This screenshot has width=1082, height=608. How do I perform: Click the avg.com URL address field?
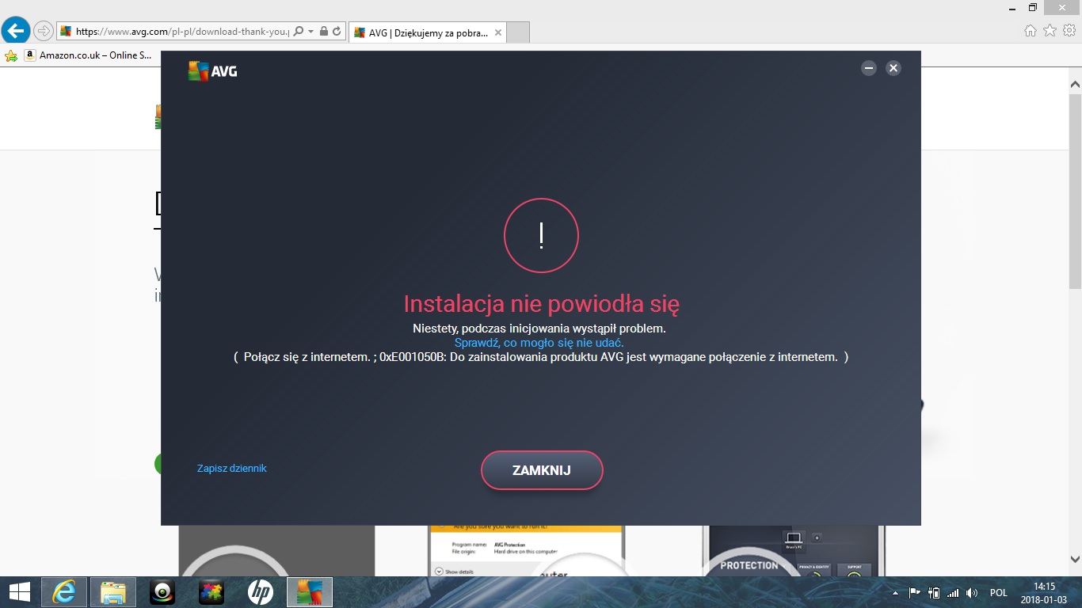[x=182, y=32]
